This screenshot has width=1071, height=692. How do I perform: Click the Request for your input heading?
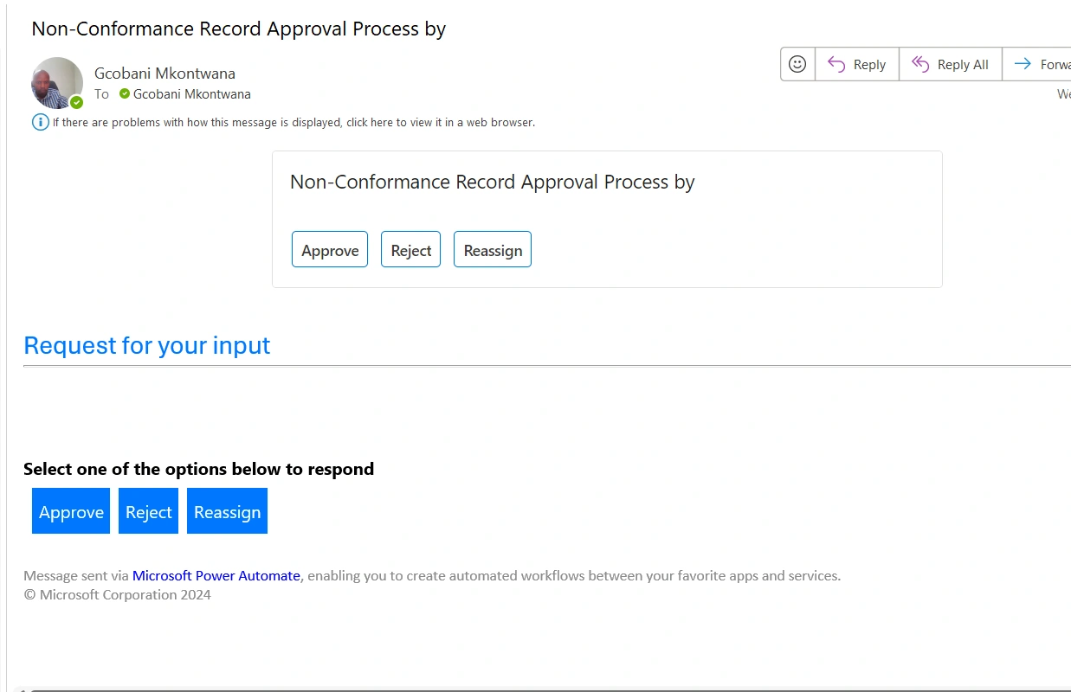click(x=146, y=345)
